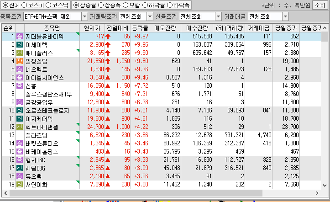Select the 코스닥 radio button
330x202 pixels.
click(x=48, y=5)
